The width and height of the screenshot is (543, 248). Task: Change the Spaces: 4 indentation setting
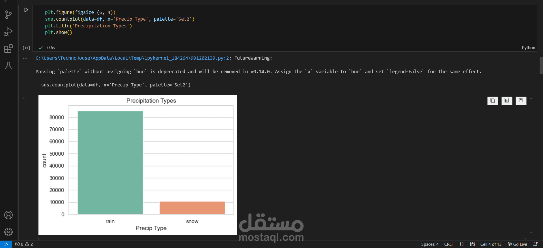[x=430, y=244]
